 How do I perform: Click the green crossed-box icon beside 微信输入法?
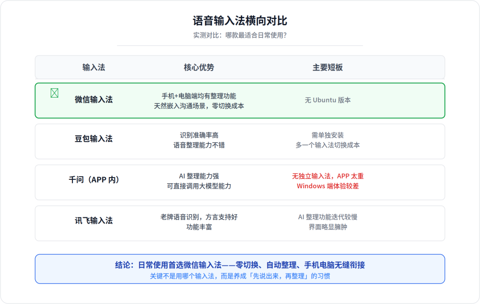(55, 93)
